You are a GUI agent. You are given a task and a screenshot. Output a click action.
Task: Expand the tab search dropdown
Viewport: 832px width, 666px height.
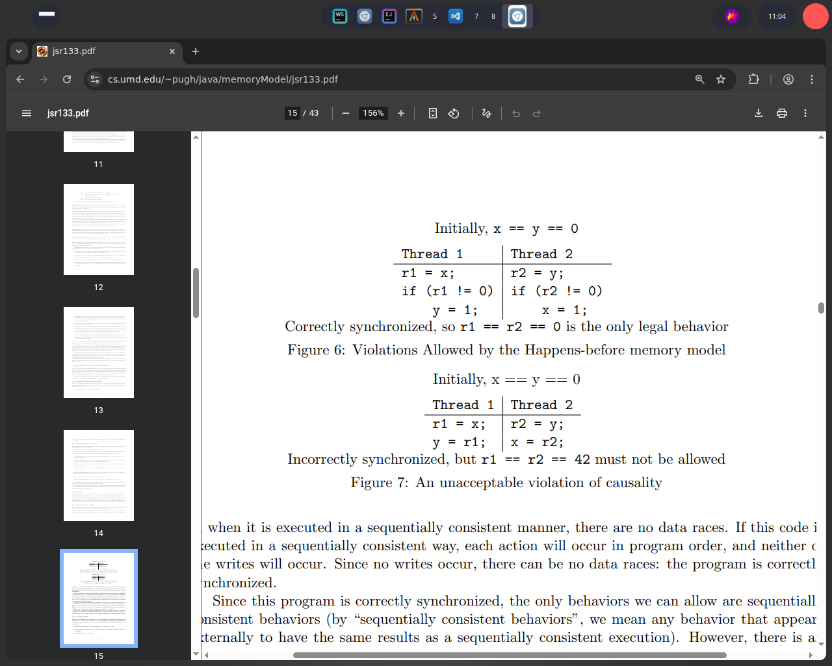pos(19,51)
